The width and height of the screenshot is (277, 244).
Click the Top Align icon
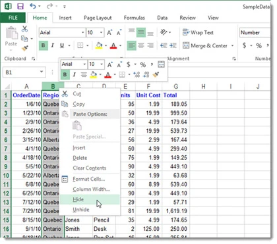[x=131, y=31]
